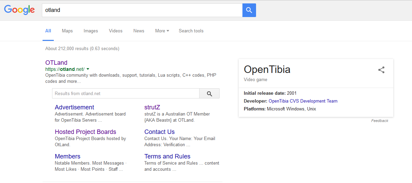Click the Australian OT Member snippet text
This screenshot has width=412, height=183.
(177, 117)
